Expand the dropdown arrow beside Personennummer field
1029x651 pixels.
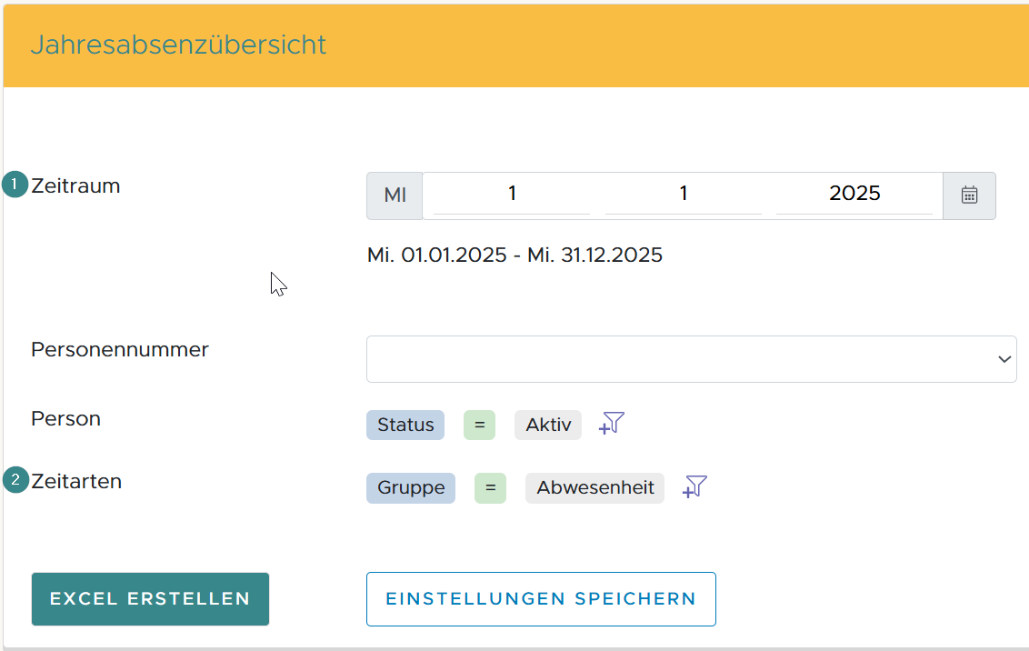(1005, 358)
